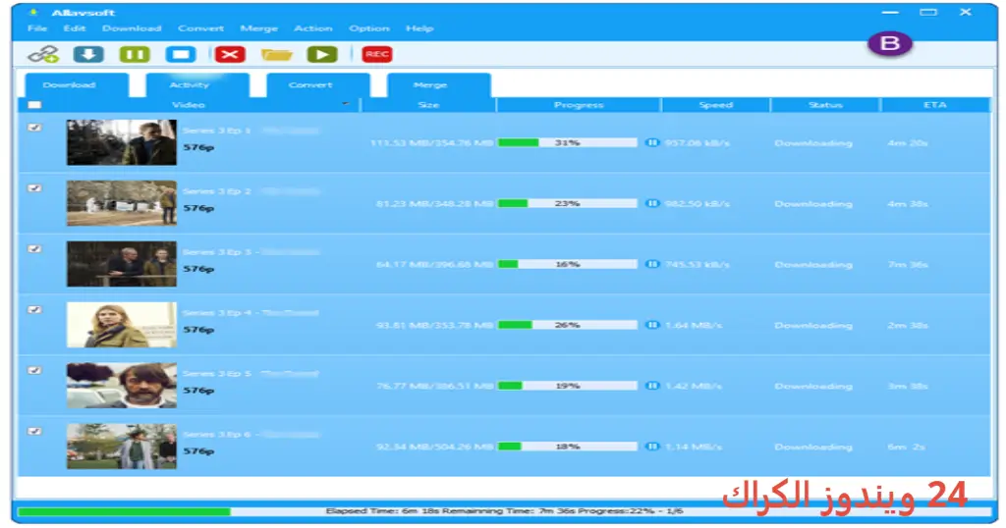The width and height of the screenshot is (1006, 528).
Task: Select the Series 3 Ep 1 thumbnail
Action: [x=121, y=142]
